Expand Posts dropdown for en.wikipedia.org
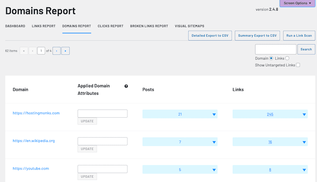317x182 pixels. 214,143
